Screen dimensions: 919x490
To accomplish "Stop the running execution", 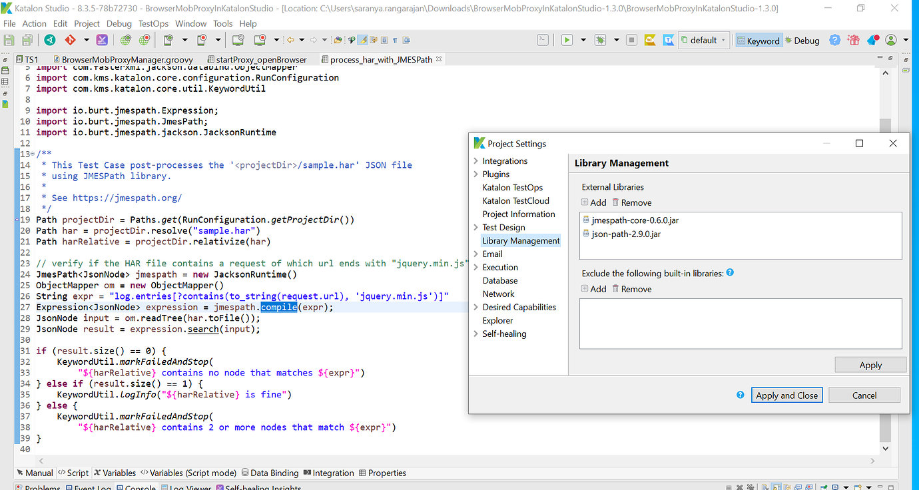I will click(631, 40).
